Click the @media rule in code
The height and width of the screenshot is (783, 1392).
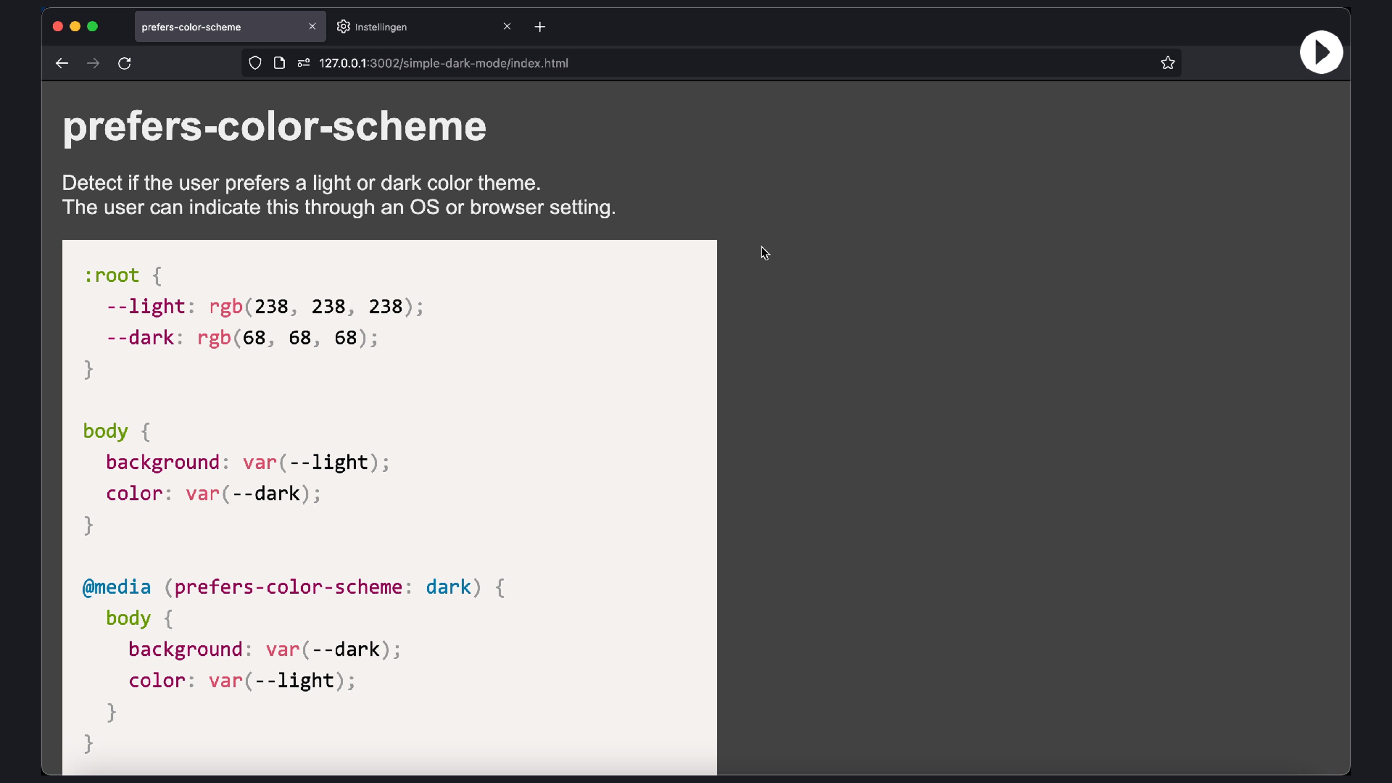point(117,587)
